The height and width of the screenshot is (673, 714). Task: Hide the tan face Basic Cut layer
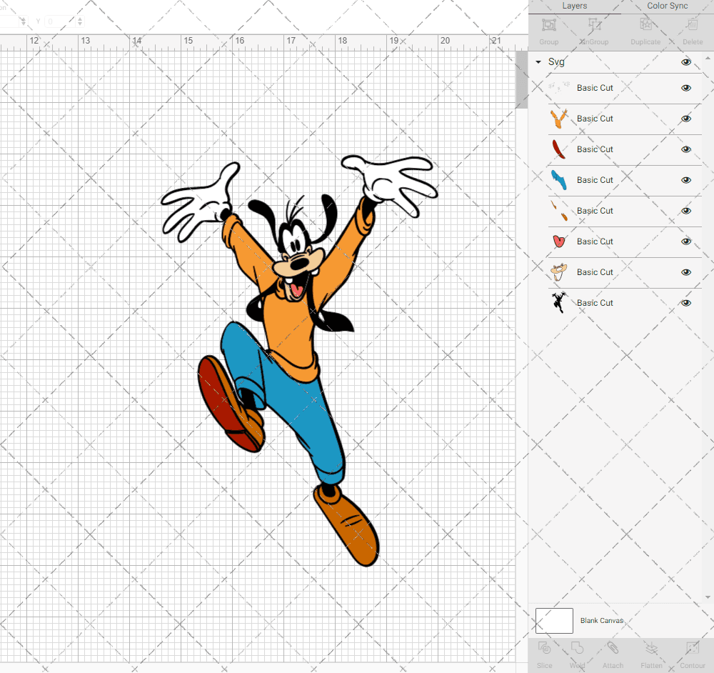[686, 272]
